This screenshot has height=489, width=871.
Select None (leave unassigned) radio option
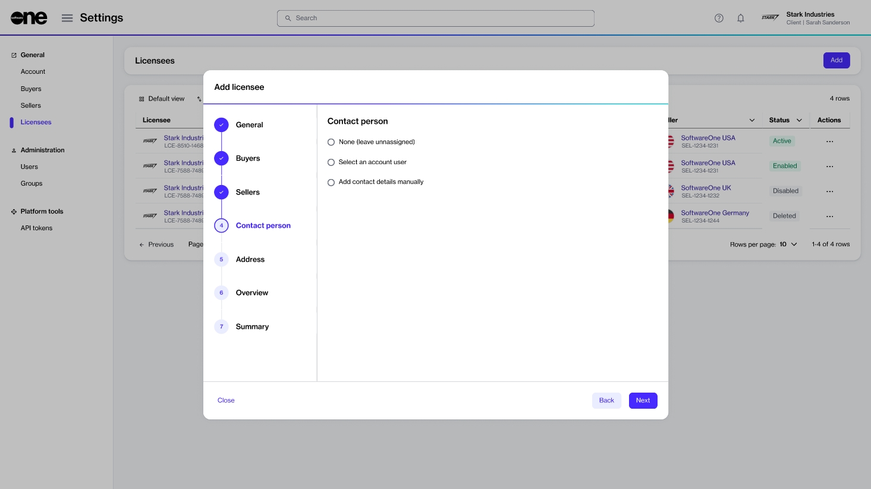(x=331, y=142)
